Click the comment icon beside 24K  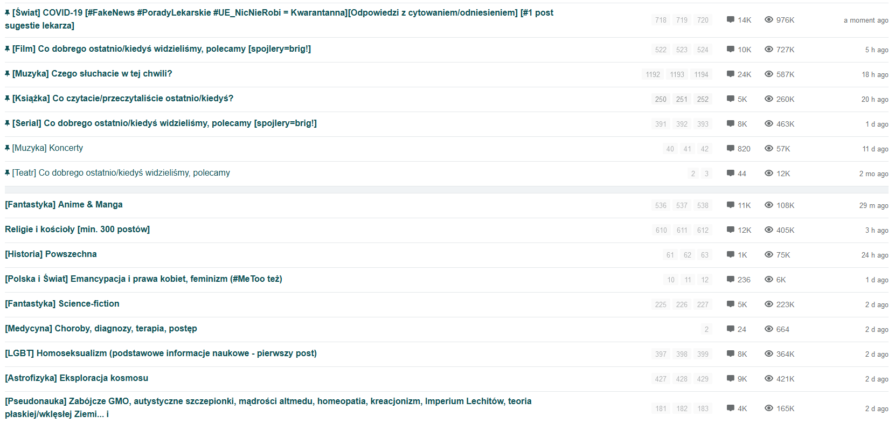731,74
